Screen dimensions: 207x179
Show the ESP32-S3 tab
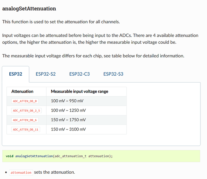pyautogui.click(x=113, y=74)
